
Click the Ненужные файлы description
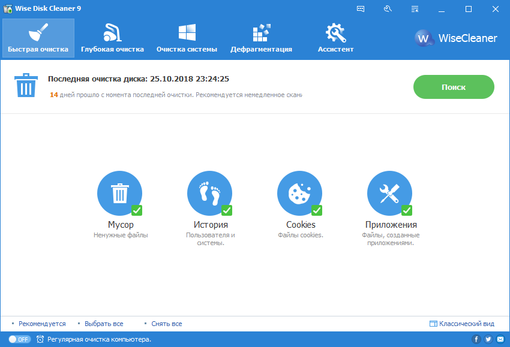coord(121,235)
